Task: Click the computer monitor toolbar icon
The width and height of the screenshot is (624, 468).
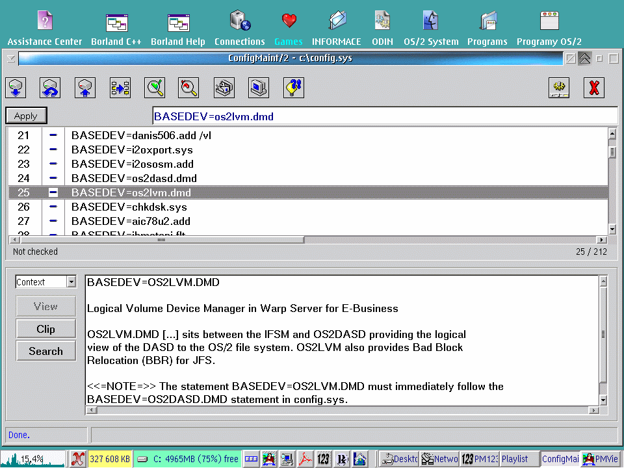Action: point(259,87)
